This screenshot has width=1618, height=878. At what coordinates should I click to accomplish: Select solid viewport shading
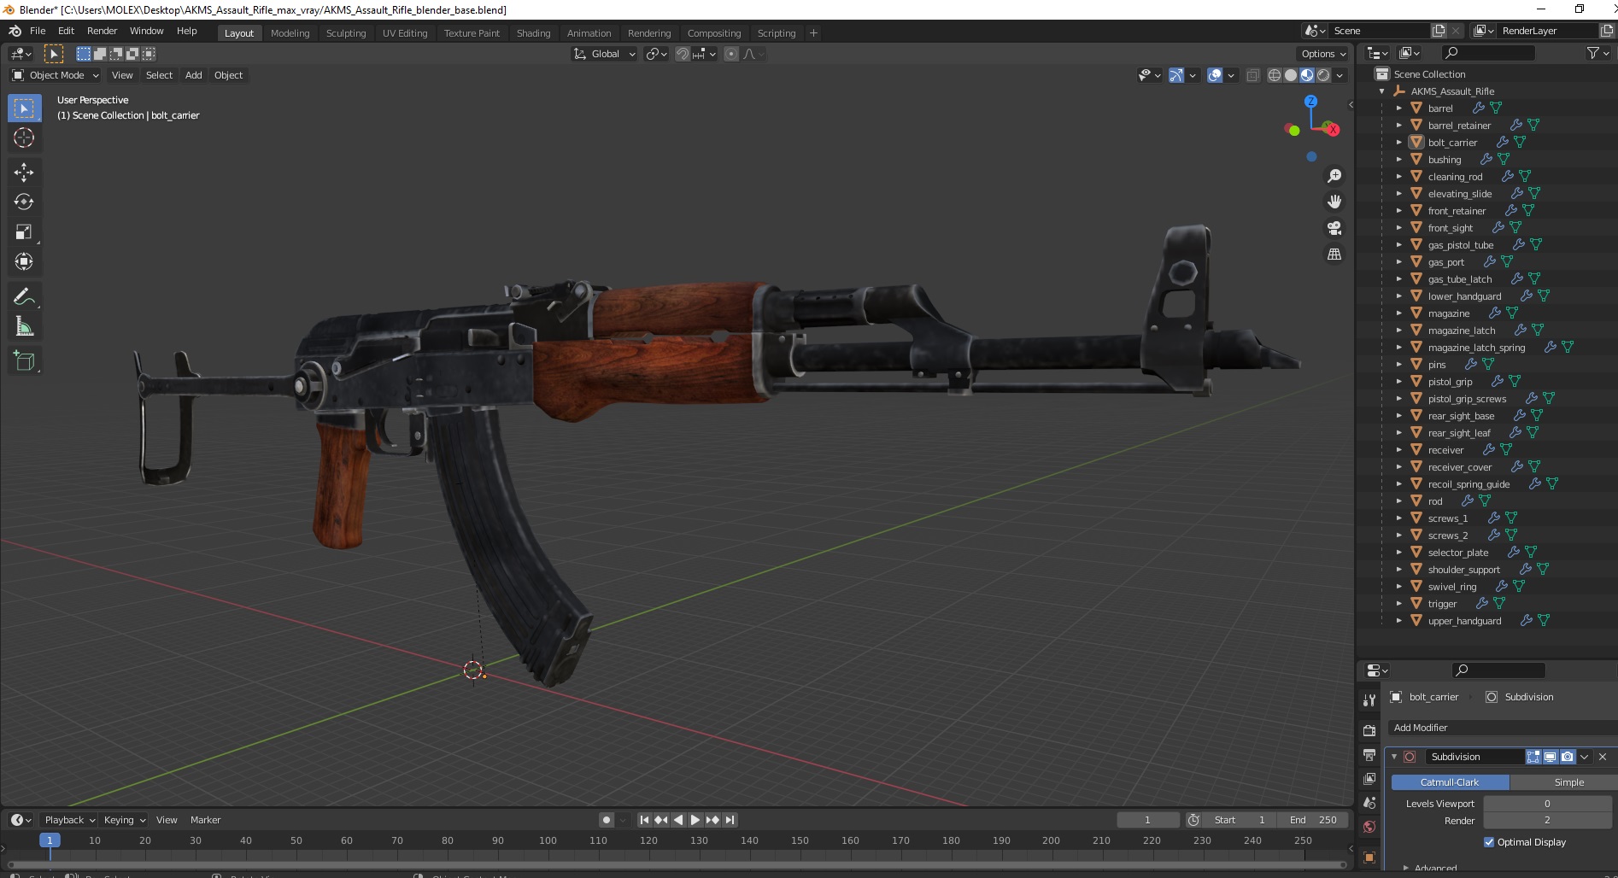(1290, 75)
